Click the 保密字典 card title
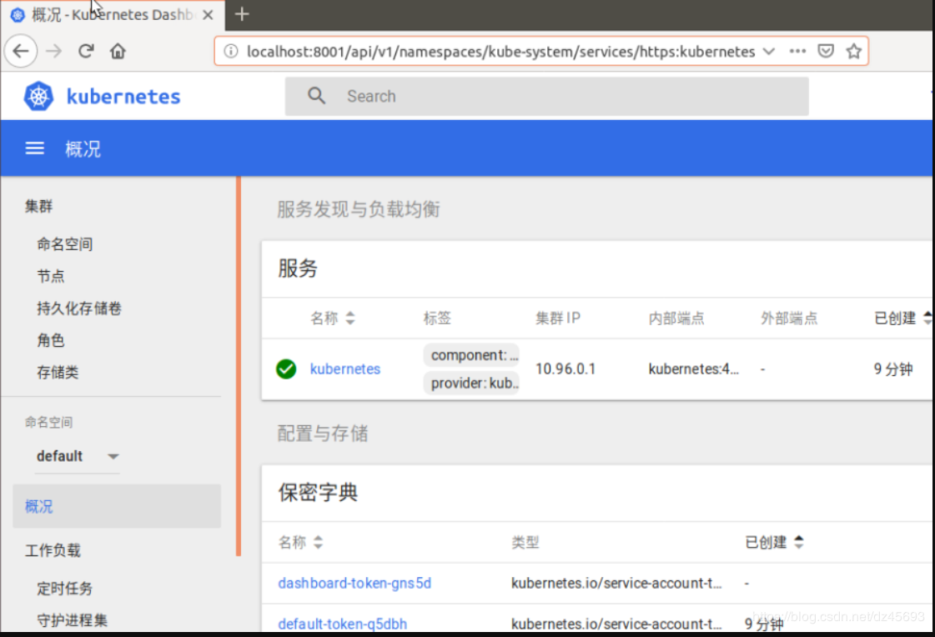 click(318, 493)
